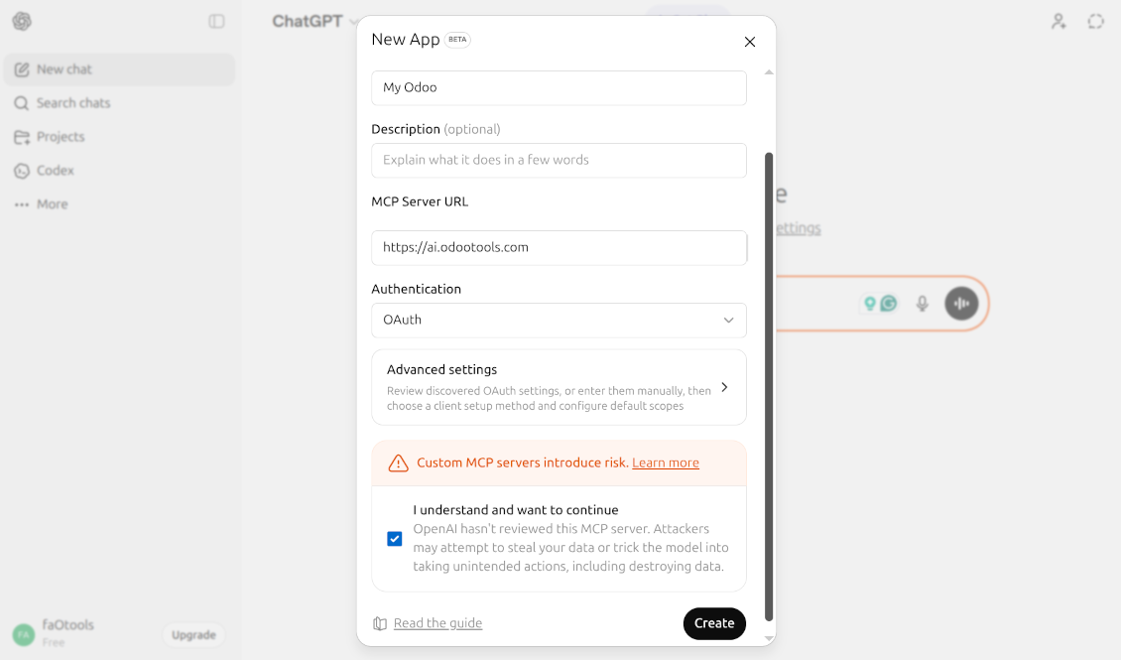1121x660 pixels.
Task: Click the Create button
Action: (714, 623)
